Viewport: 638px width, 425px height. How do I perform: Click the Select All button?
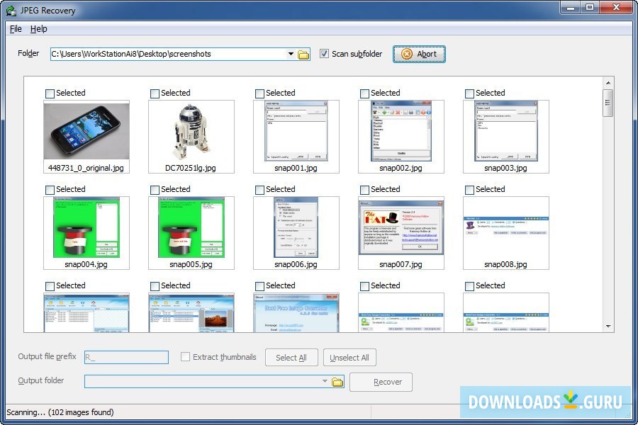[x=291, y=358]
